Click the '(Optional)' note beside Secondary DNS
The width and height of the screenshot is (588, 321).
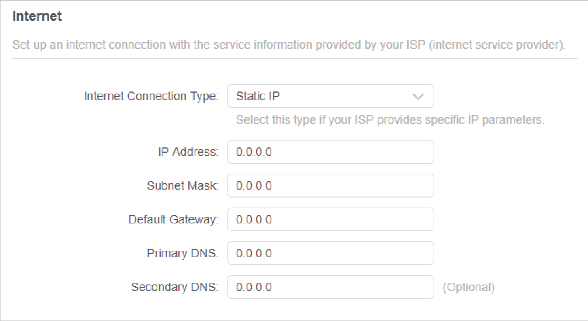[x=468, y=287]
